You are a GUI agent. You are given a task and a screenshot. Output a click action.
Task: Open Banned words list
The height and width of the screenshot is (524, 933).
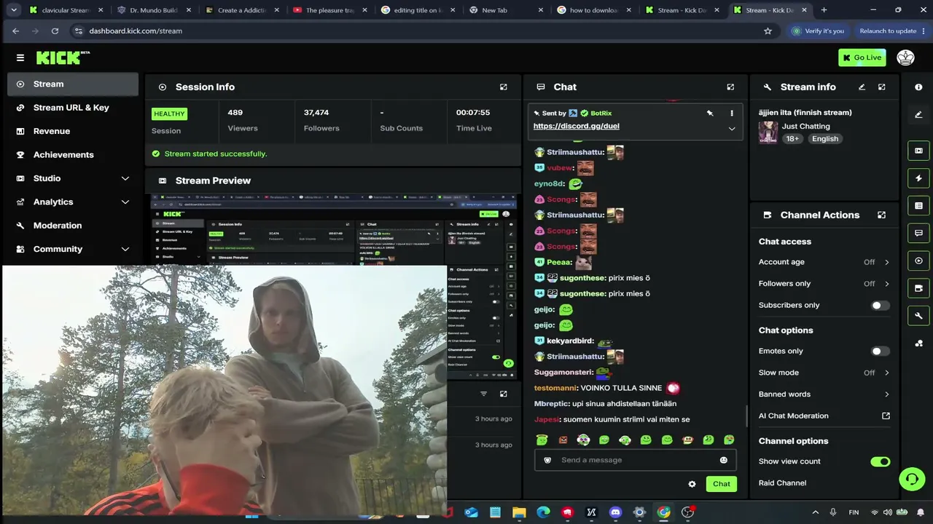point(824,394)
